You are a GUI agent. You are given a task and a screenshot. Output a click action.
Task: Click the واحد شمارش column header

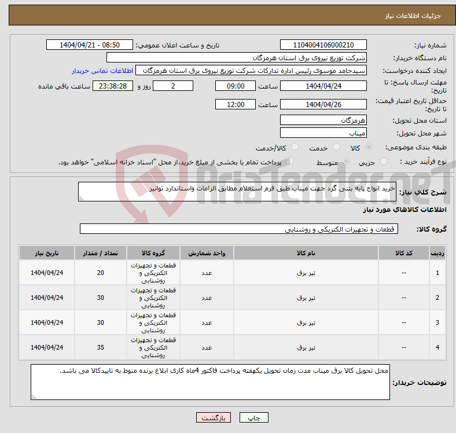coord(207,253)
